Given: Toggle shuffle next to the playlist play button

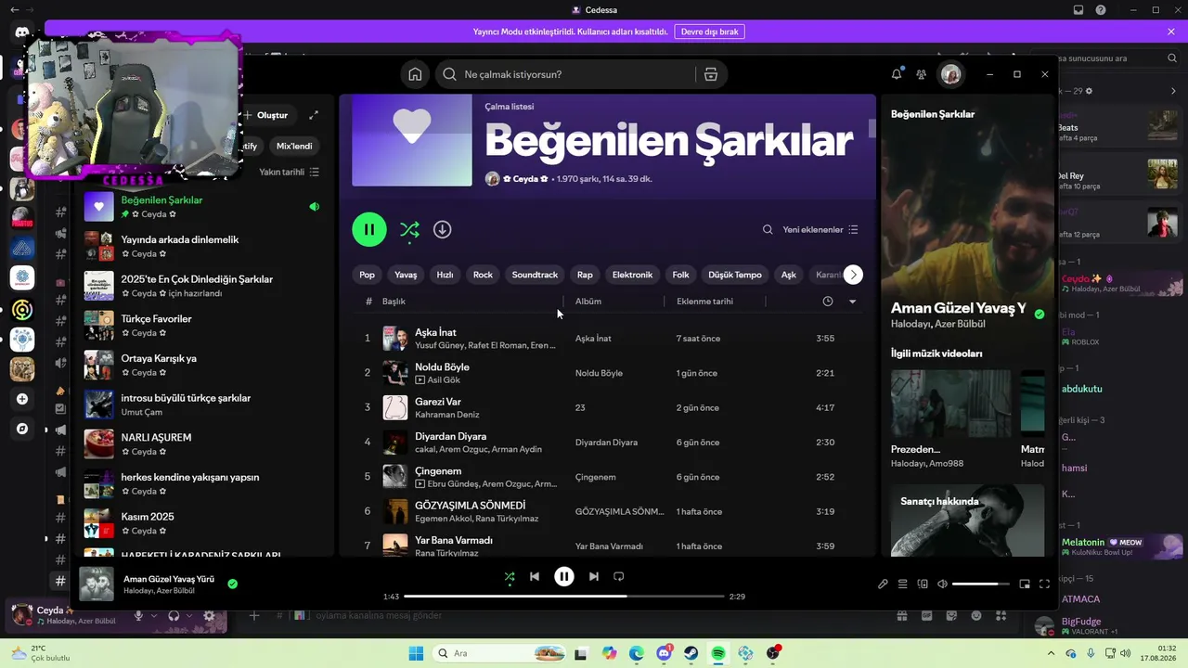Looking at the screenshot, I should 409,229.
